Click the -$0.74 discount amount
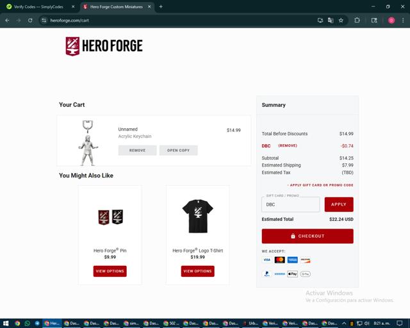The image size is (410, 328). [347, 145]
